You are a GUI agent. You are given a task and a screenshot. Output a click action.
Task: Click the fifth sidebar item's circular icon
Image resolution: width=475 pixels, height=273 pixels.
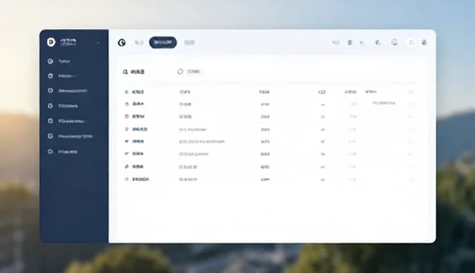coord(50,121)
